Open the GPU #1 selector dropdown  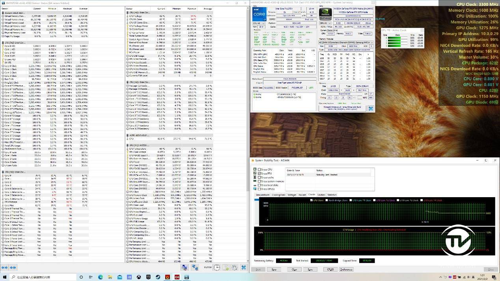click(325, 23)
